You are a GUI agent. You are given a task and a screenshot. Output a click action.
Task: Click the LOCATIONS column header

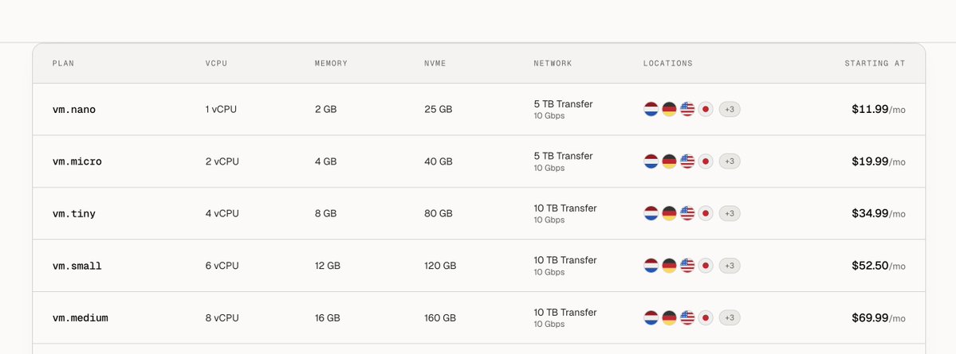tap(668, 64)
